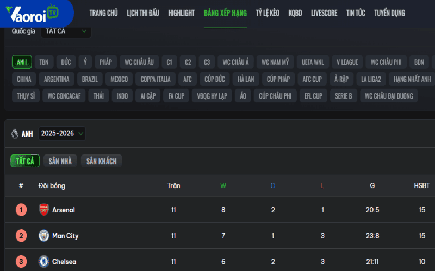
Task: Switch standings to SÂN KHÁCH
Action: pyautogui.click(x=102, y=161)
